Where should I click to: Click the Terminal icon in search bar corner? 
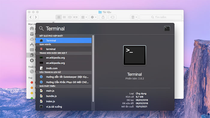[167, 28]
